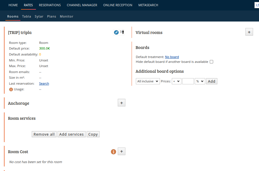Open the percent unit dropdown
The image size is (259, 171).
(x=200, y=81)
